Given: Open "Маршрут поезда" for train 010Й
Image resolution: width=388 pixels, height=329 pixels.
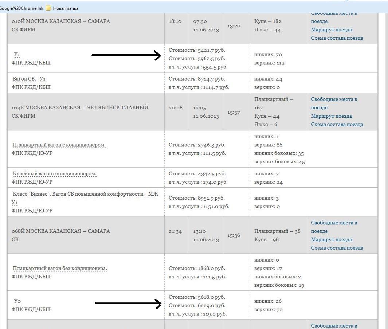Looking at the screenshot, I should [x=331, y=30].
